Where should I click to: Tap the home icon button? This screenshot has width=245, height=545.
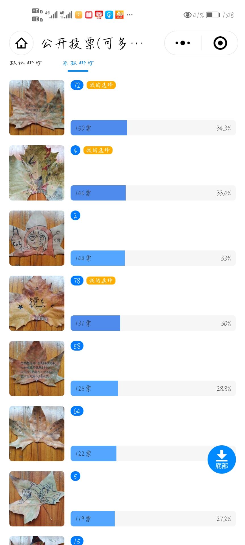pos(21,43)
